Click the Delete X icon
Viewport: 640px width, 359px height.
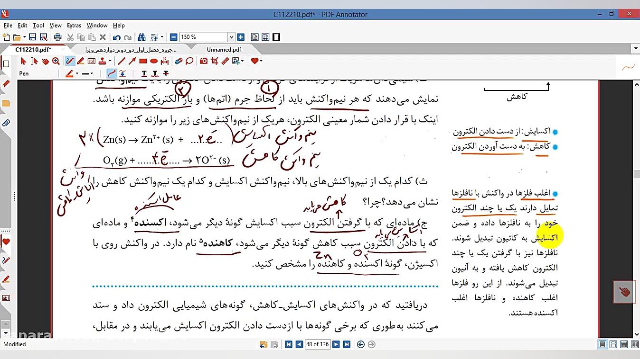[x=103, y=37]
